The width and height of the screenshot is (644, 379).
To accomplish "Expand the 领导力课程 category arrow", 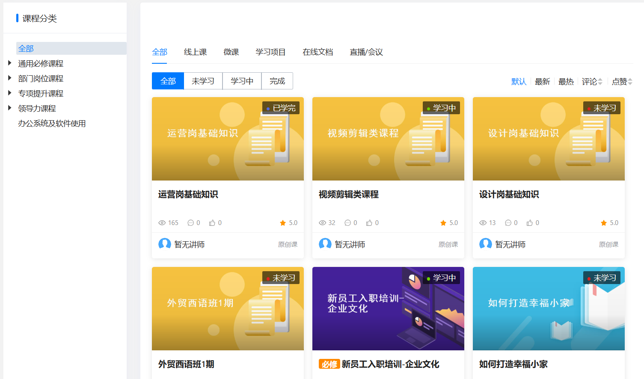I will pos(10,108).
